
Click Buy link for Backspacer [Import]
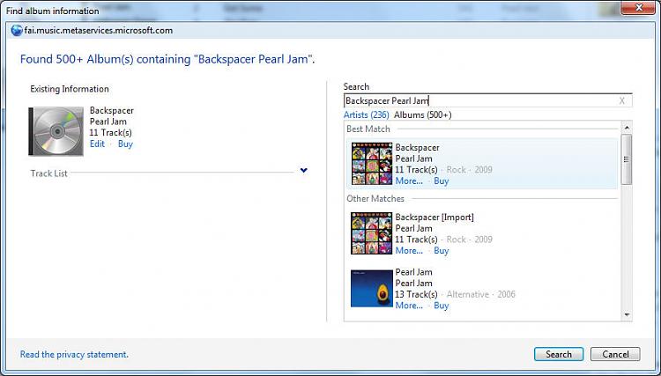[442, 251]
